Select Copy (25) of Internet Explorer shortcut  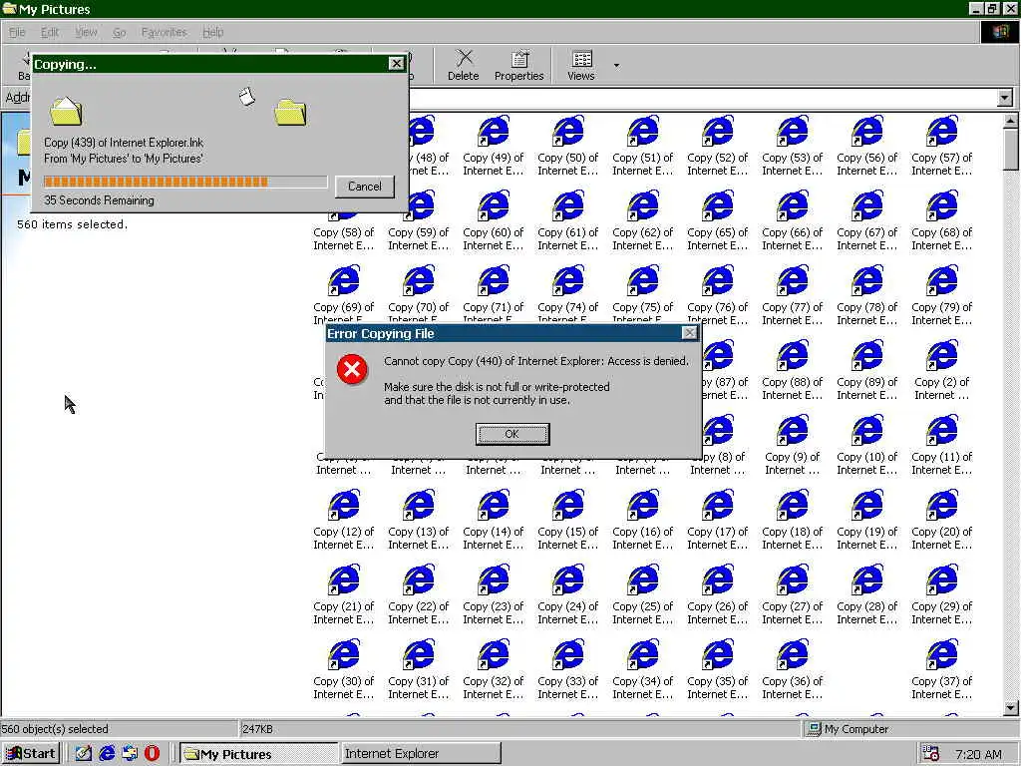coord(643,595)
